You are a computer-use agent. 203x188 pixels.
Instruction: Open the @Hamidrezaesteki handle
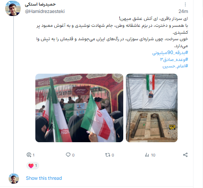click(45, 11)
